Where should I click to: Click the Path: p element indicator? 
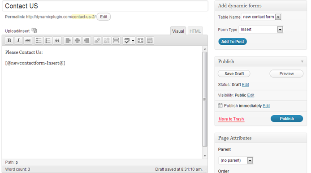12,162
